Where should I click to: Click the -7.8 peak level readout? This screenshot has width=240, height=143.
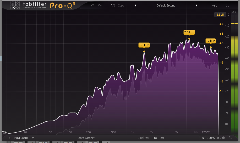coord(234,12)
